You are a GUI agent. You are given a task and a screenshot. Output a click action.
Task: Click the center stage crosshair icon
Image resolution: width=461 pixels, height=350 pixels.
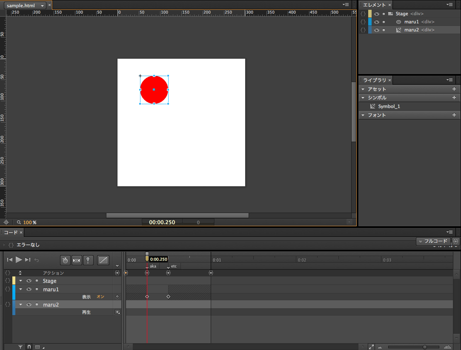tap(6, 222)
